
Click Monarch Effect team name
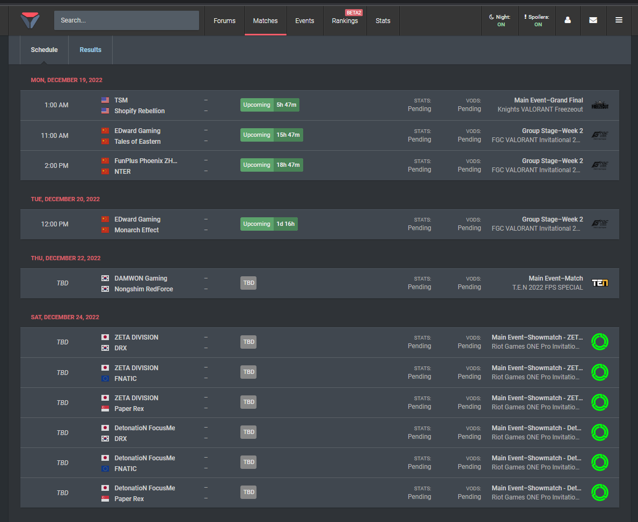[x=137, y=230]
